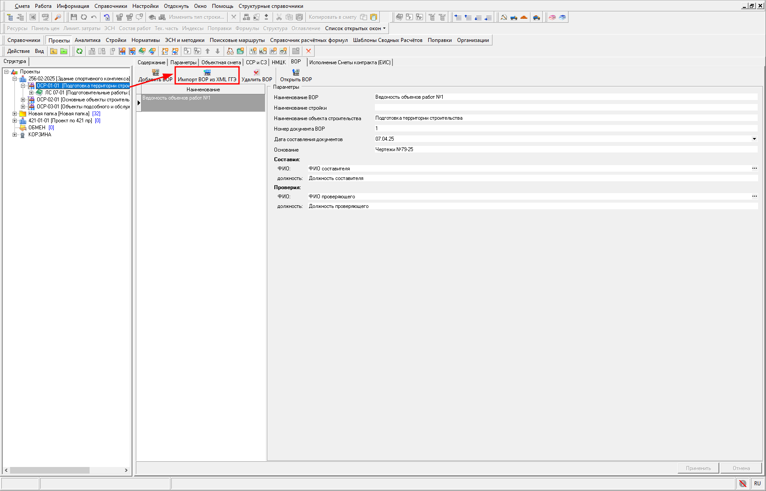The height and width of the screenshot is (491, 766).
Task: Open the Справочники menu in menu bar
Action: (x=111, y=6)
